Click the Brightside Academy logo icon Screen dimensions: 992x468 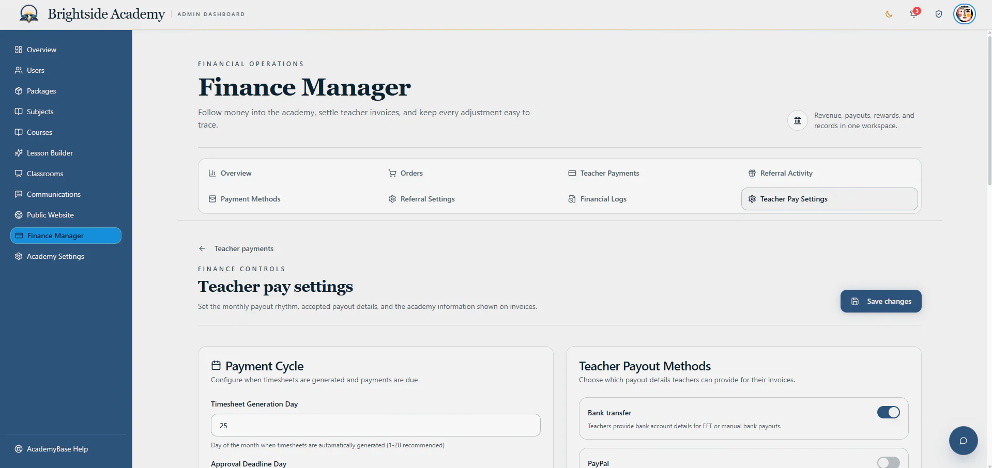(x=29, y=14)
